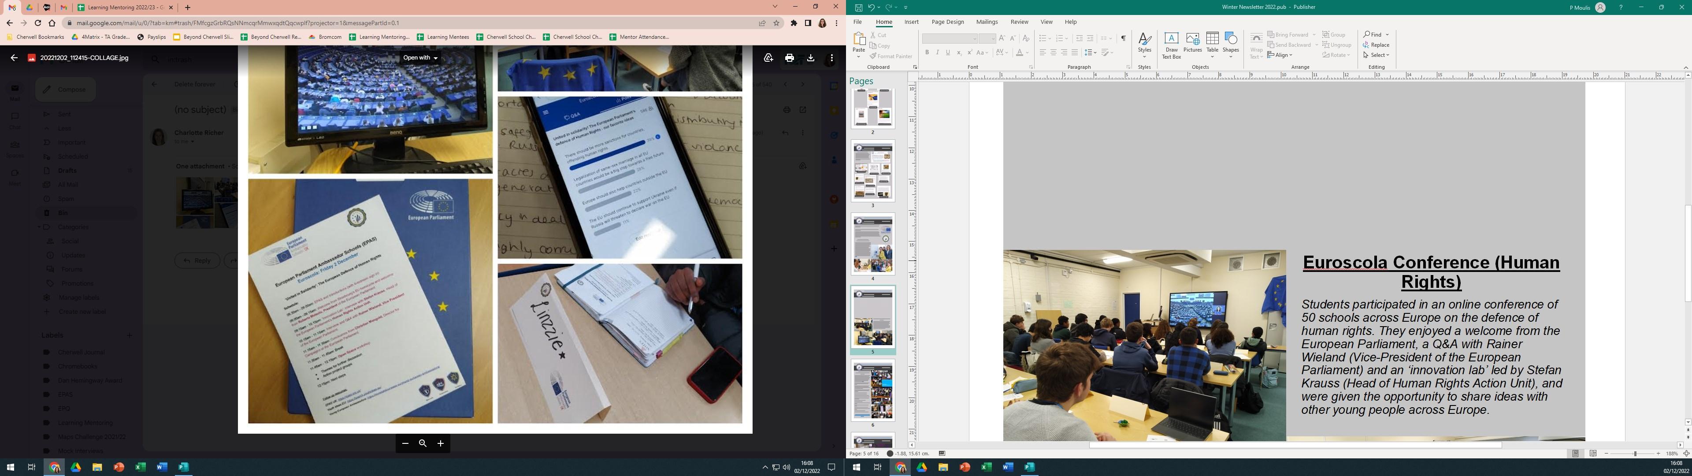
Task: Expand the Shapes dropdown gallery
Action: (x=1231, y=45)
